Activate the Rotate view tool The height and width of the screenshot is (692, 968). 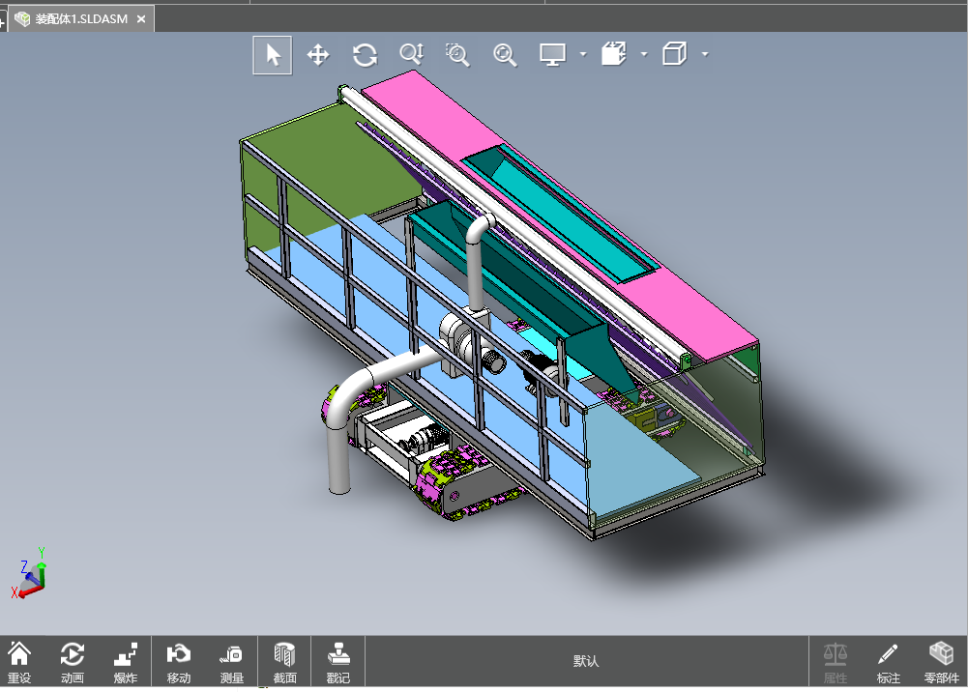tap(365, 55)
